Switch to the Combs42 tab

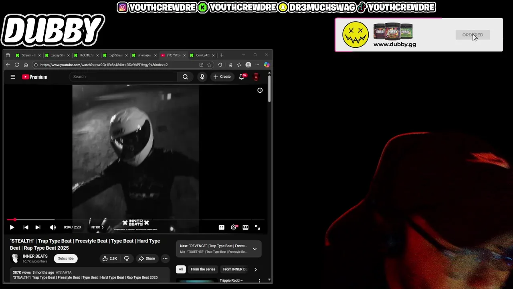[202, 55]
